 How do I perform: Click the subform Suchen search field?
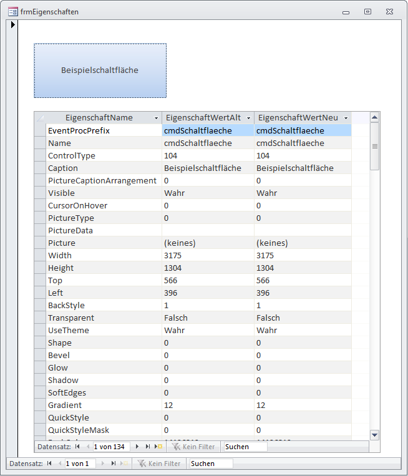coord(245,447)
